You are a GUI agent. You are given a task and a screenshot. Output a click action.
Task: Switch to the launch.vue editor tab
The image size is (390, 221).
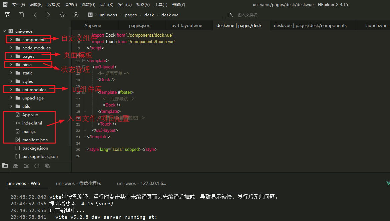coord(376,25)
